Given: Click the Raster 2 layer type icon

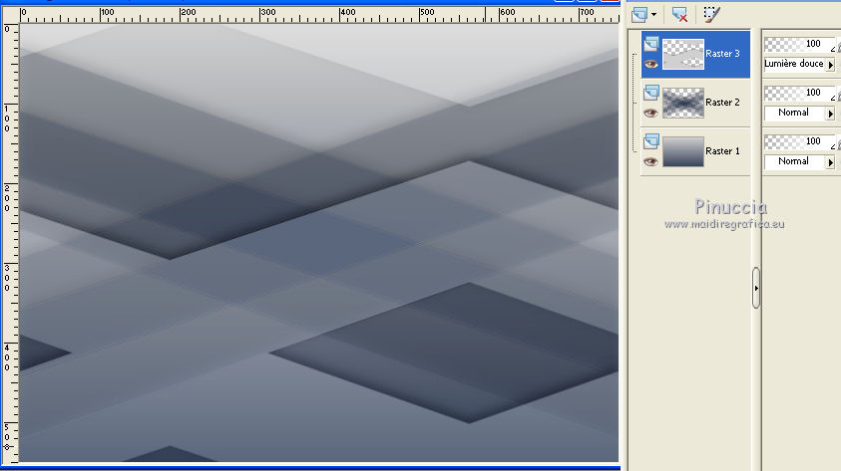Looking at the screenshot, I should coord(651,92).
